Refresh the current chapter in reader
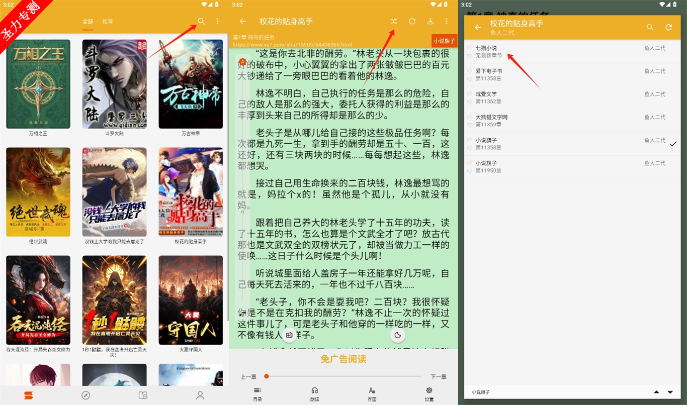 [412, 21]
